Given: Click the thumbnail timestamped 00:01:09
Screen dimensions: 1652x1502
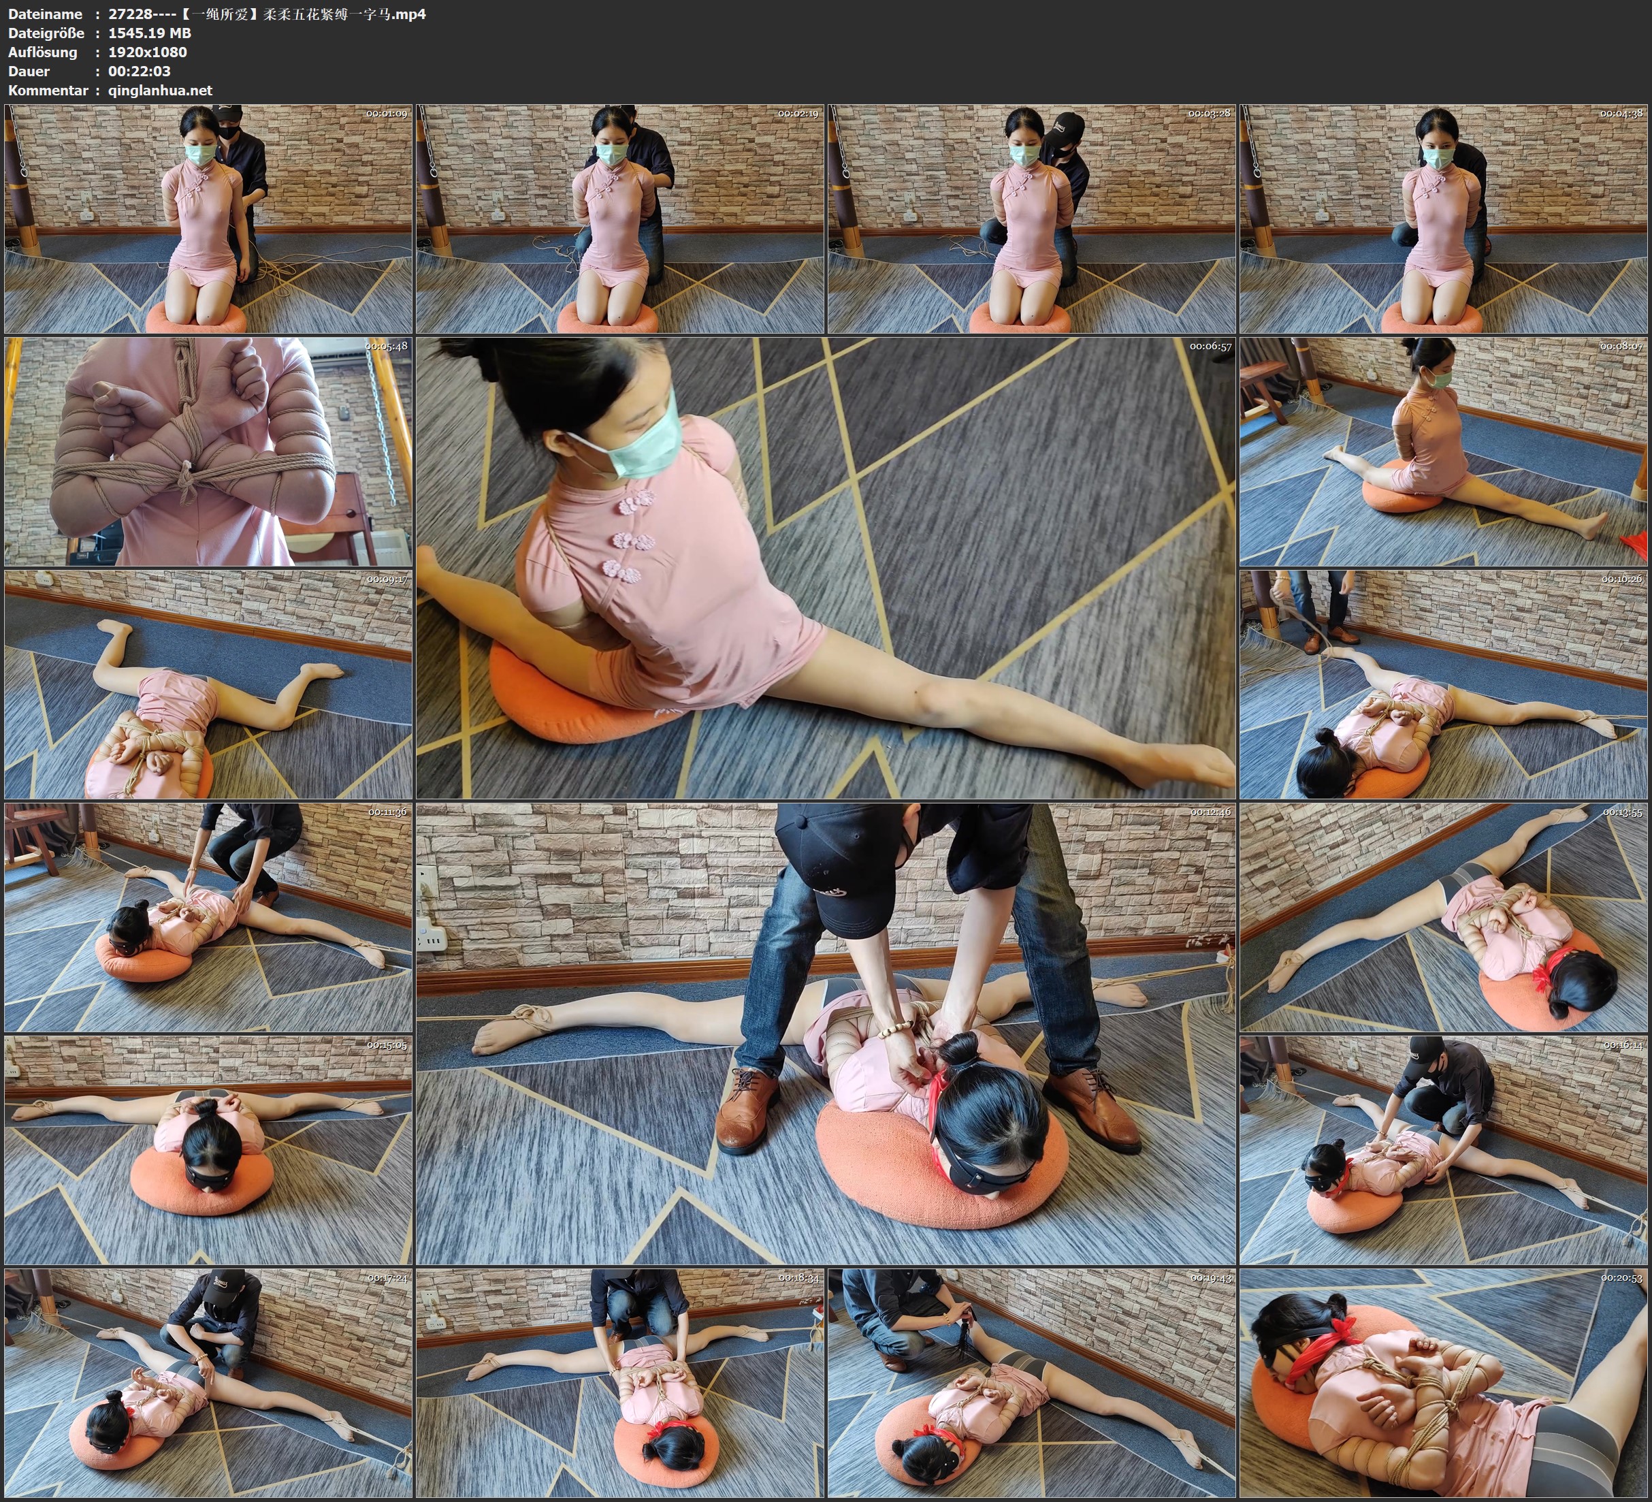Looking at the screenshot, I should [208, 219].
